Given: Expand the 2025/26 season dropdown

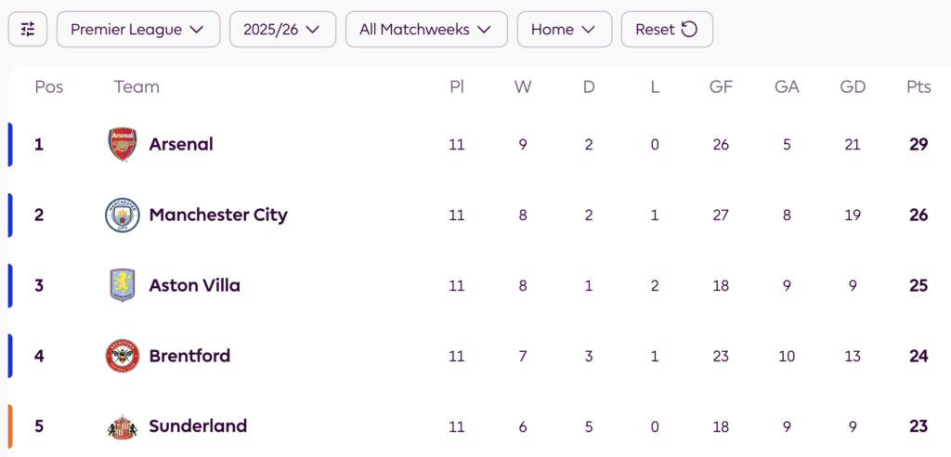Looking at the screenshot, I should 282,30.
